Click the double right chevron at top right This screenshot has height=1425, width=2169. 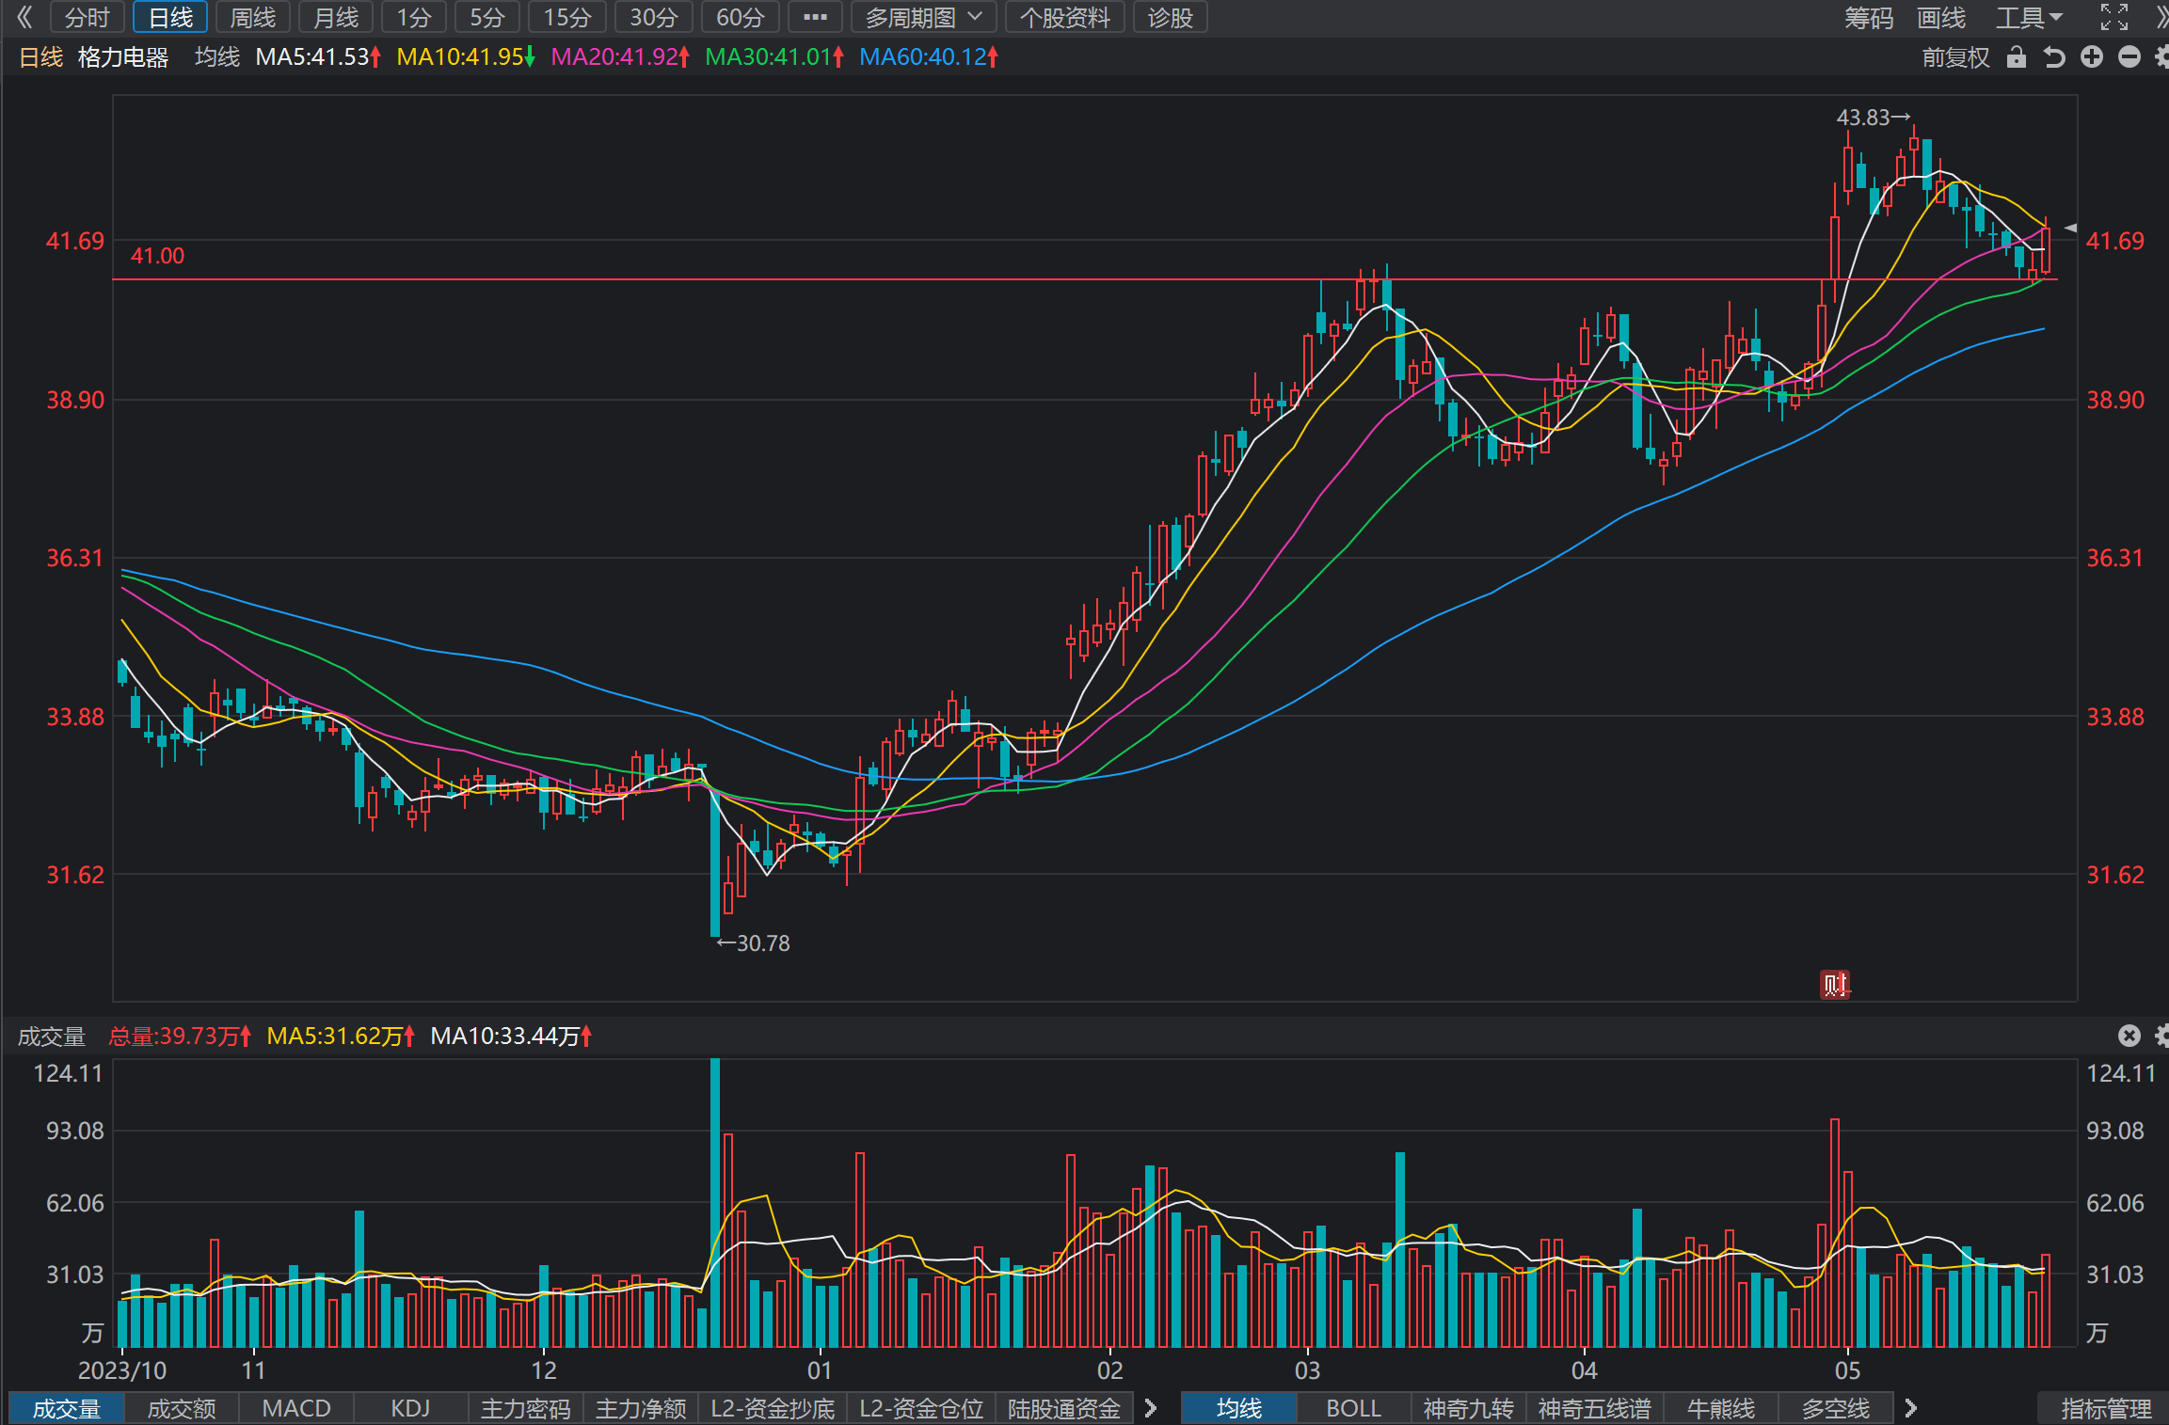pyautogui.click(x=2161, y=17)
